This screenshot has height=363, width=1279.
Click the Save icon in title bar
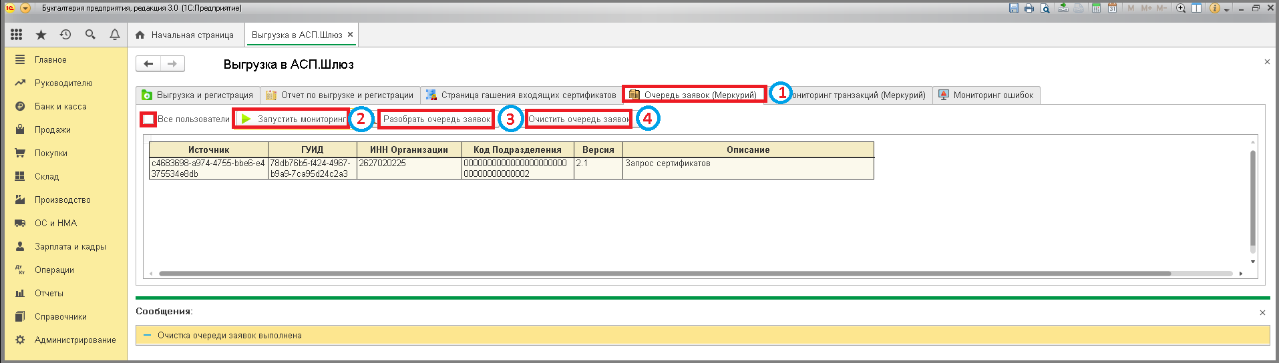coord(1014,8)
